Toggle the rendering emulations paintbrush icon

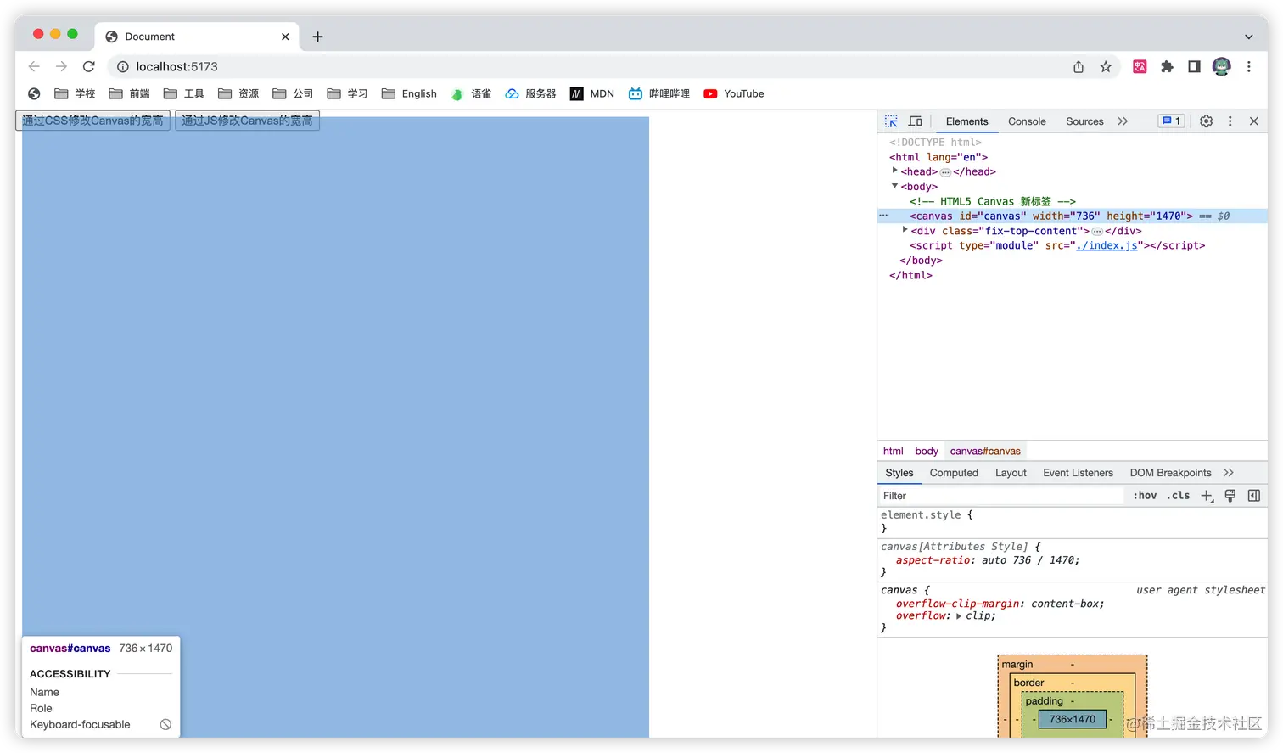(1230, 496)
